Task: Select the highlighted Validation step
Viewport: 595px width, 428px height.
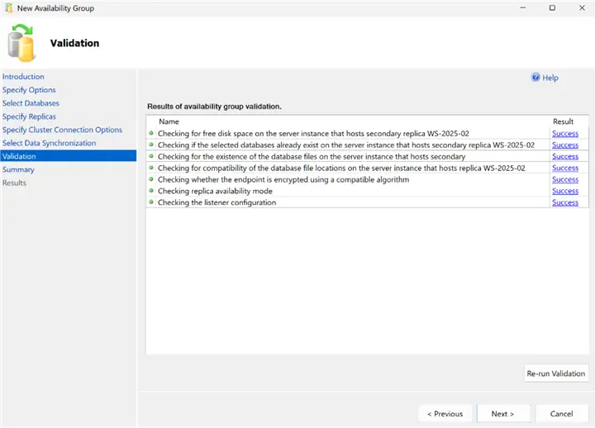Action: pos(69,156)
